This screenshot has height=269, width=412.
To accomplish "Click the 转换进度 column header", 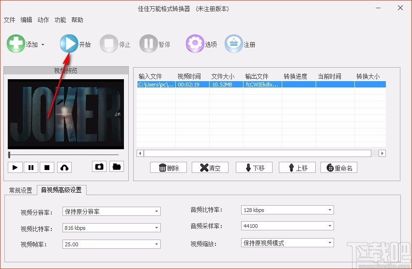I will pyautogui.click(x=296, y=77).
